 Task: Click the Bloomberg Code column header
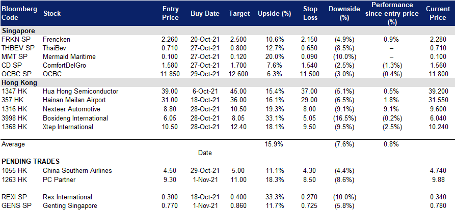point(19,13)
